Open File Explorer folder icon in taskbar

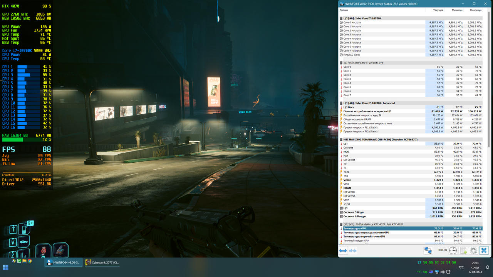[x=25, y=261]
